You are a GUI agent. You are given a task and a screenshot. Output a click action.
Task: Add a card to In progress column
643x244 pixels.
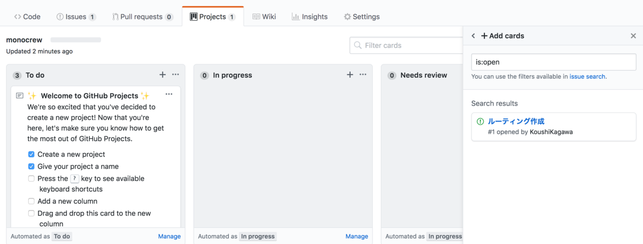350,75
